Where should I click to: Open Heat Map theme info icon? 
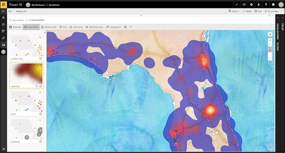pyautogui.click(x=41, y=86)
